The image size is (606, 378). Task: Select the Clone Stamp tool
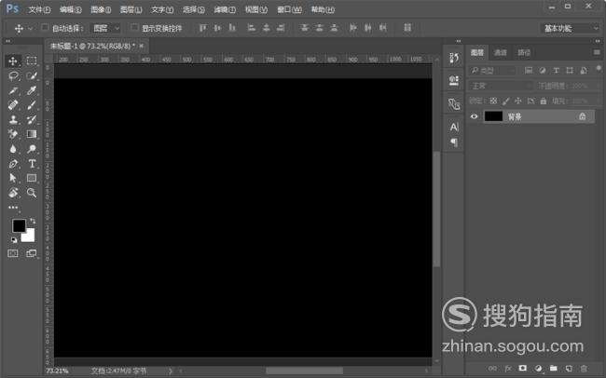13,119
